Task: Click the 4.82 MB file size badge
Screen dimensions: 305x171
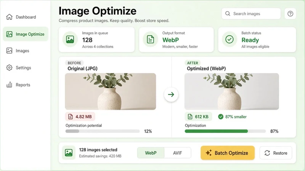Action: click(80, 117)
